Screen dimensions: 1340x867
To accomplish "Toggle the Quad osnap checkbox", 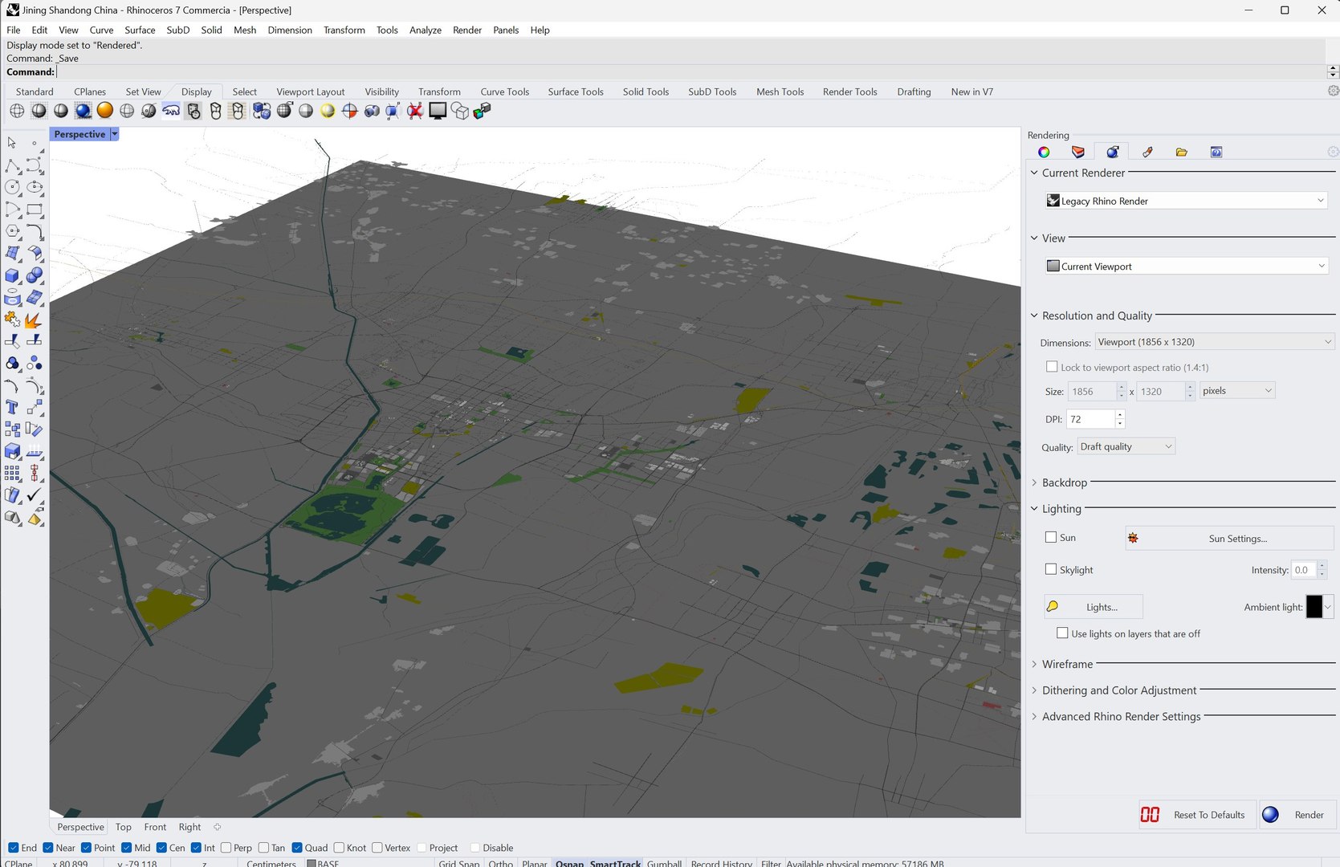I will coord(297,848).
